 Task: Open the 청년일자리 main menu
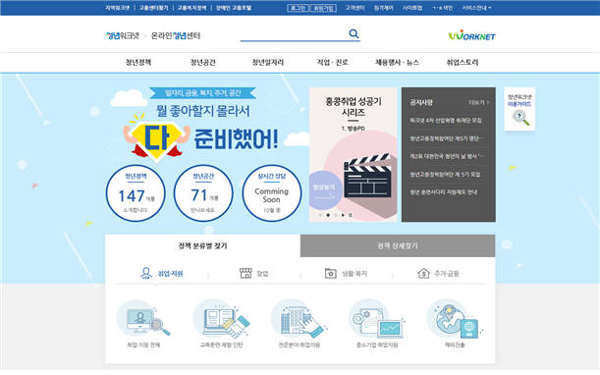tap(268, 62)
